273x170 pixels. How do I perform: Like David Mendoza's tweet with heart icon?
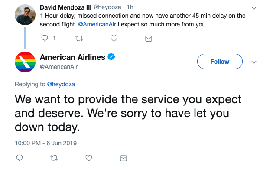point(114,38)
